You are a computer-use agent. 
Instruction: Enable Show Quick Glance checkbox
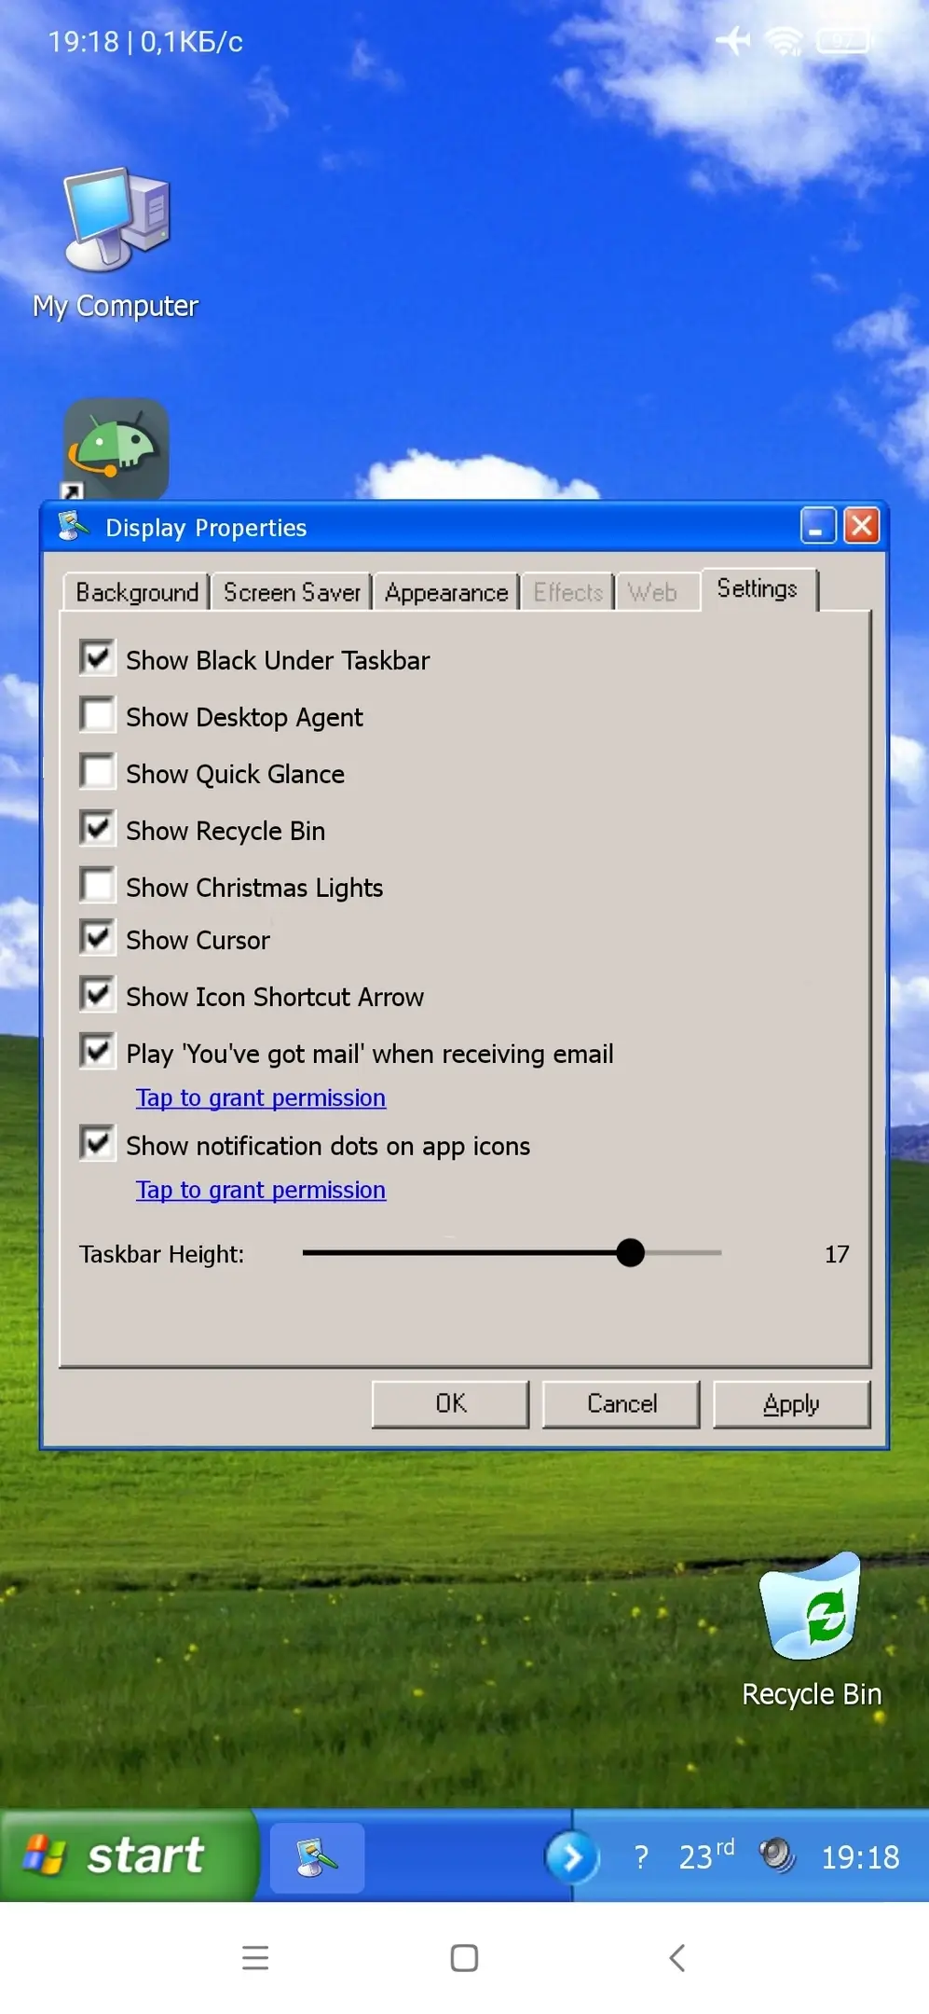[x=98, y=772]
